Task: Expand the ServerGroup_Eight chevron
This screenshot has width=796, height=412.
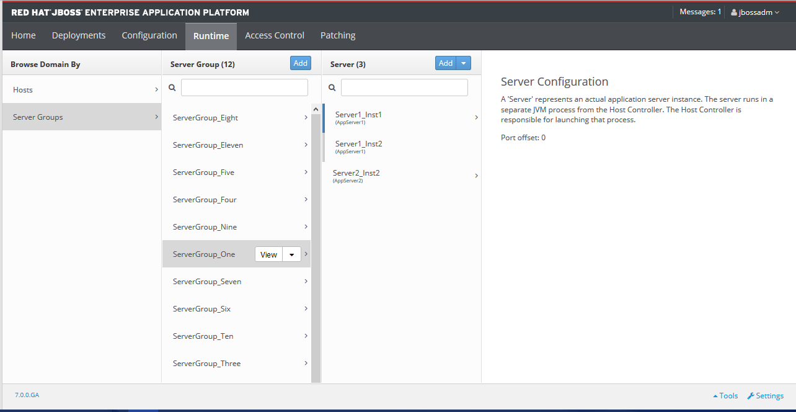Action: (x=306, y=117)
